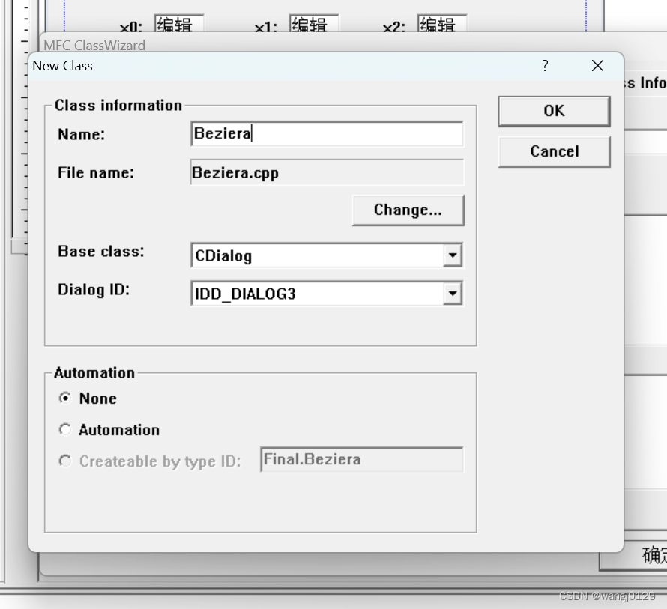Open the Base class dropdown
This screenshot has height=609, width=667.
coord(453,255)
